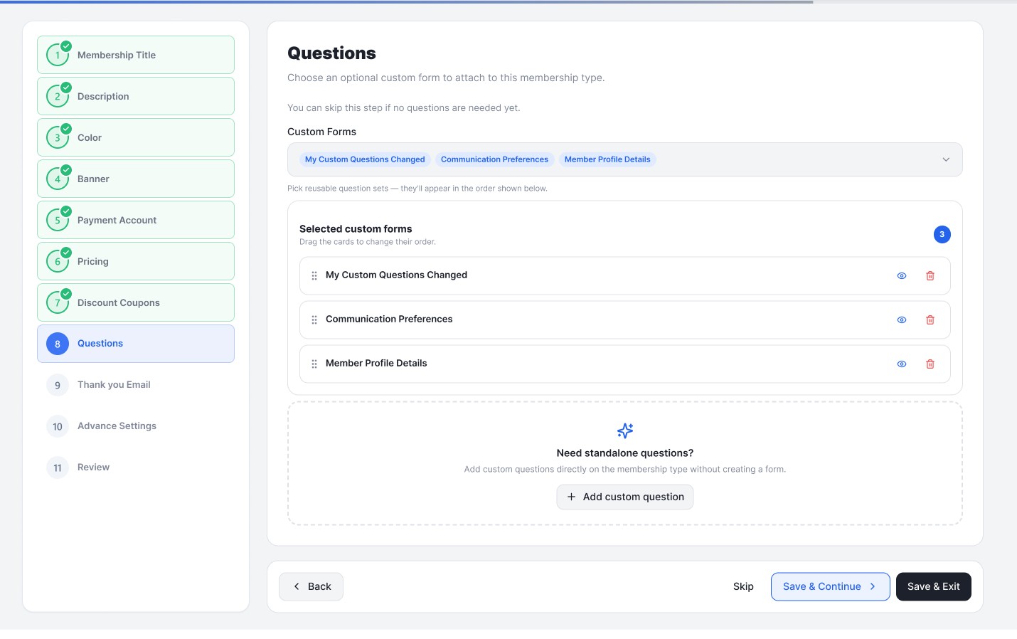Click the number 9 step circle

(x=58, y=385)
